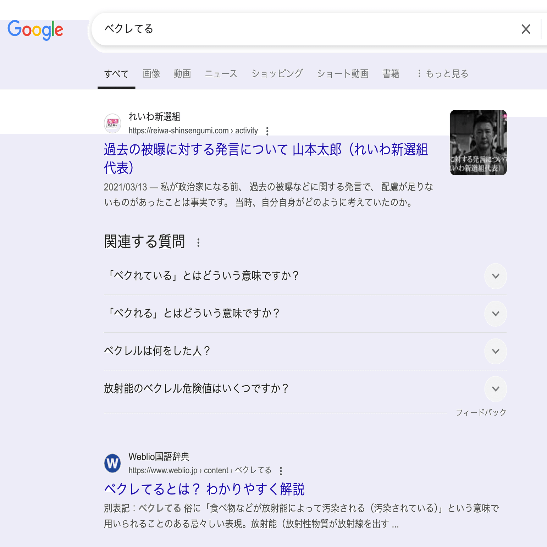The height and width of the screenshot is (547, 547).
Task: Clear the search box with the X icon
Action: [526, 29]
